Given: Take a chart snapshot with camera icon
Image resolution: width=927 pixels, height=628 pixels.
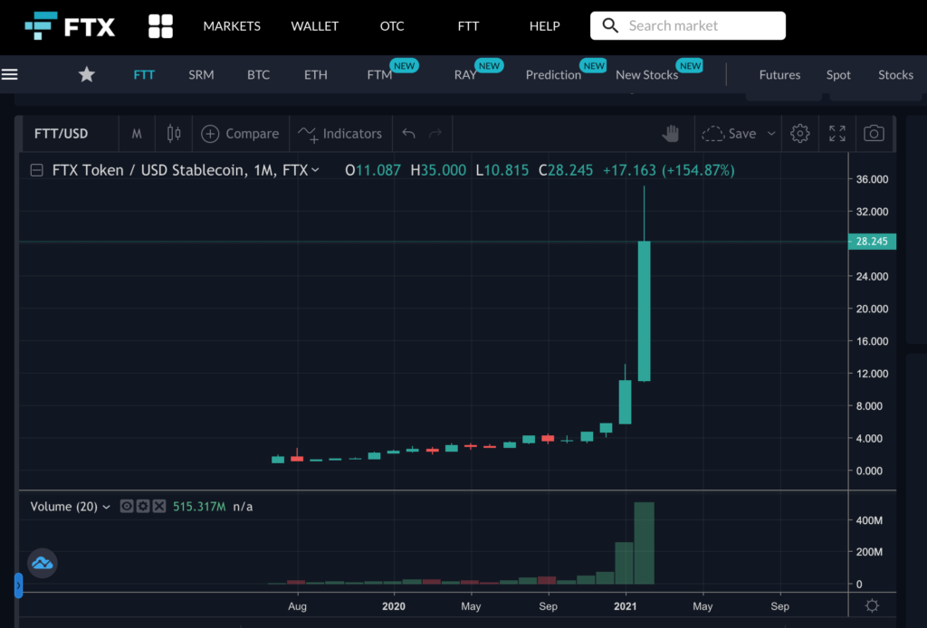Looking at the screenshot, I should coord(874,134).
